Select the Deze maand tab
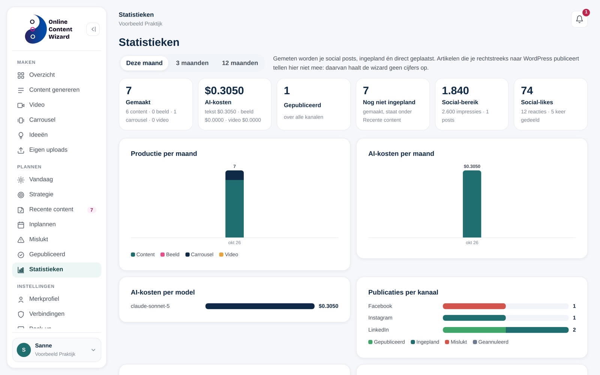The image size is (600, 375). [x=144, y=63]
